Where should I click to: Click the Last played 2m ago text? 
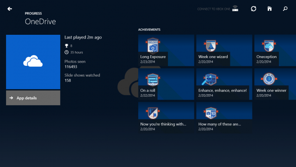pos(83,37)
